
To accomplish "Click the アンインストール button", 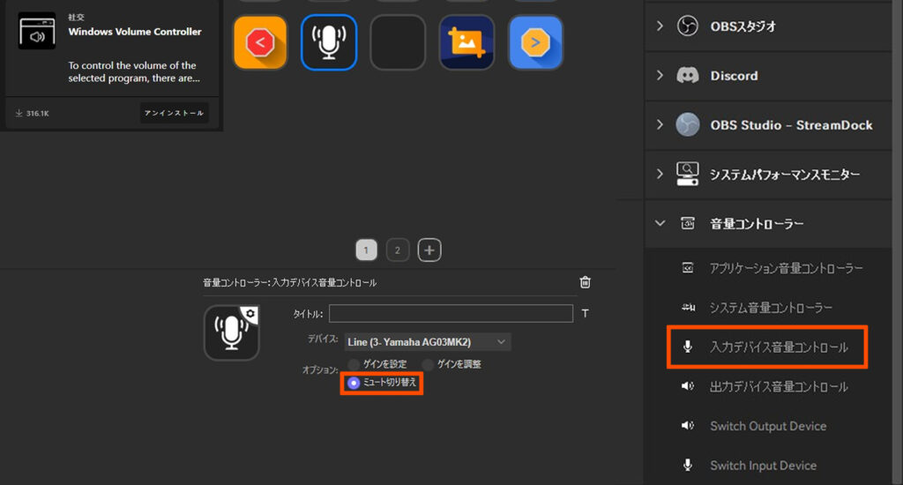I will 174,113.
